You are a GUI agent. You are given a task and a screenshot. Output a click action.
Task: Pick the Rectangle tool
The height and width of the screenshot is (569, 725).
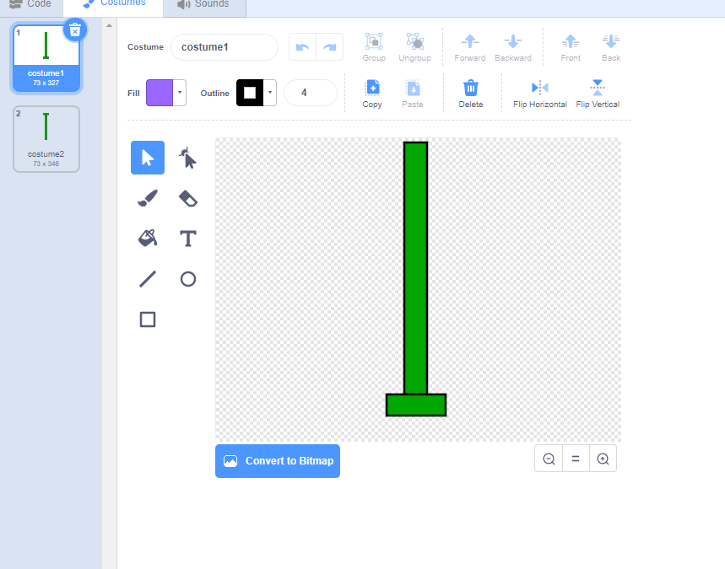click(x=148, y=319)
